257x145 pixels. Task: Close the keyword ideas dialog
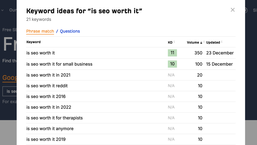(x=233, y=10)
